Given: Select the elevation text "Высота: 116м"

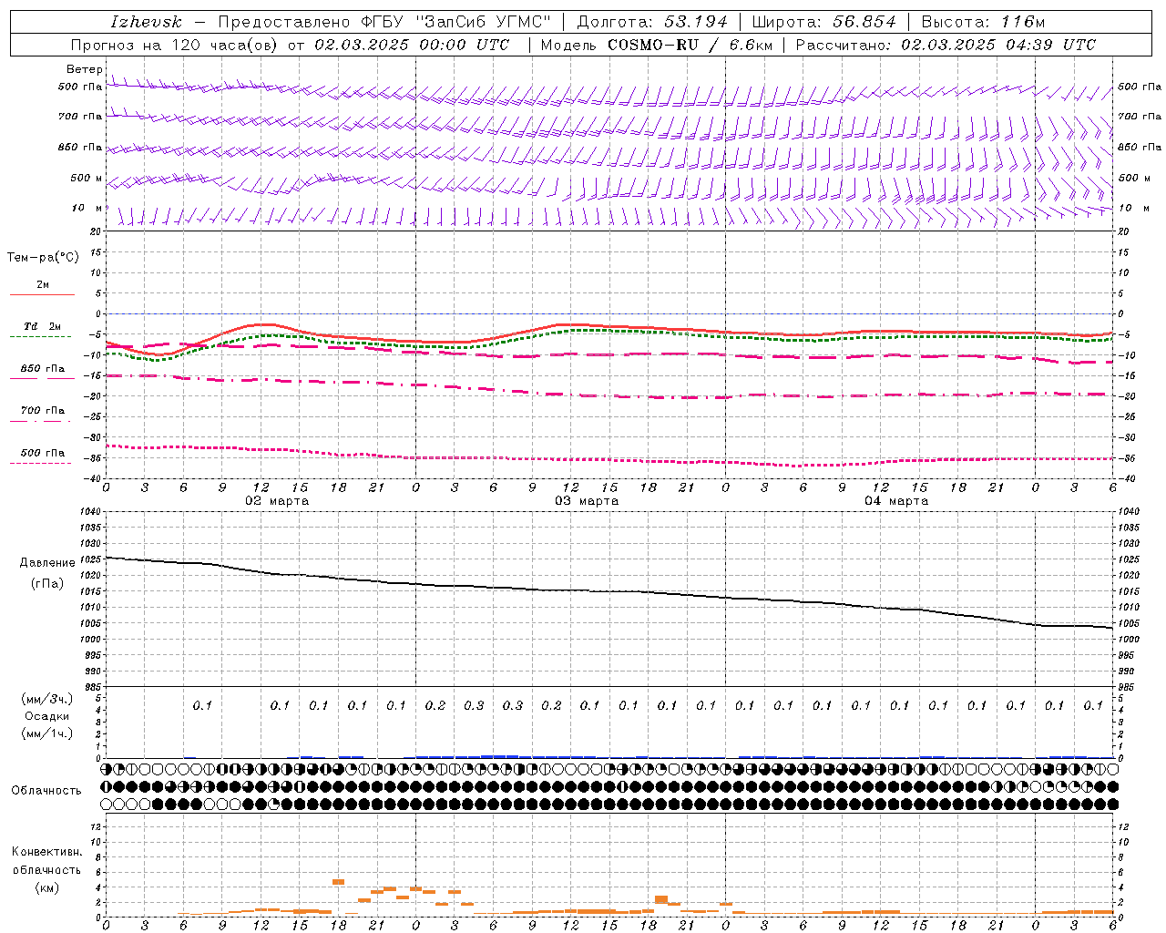Looking at the screenshot, I should [x=983, y=22].
